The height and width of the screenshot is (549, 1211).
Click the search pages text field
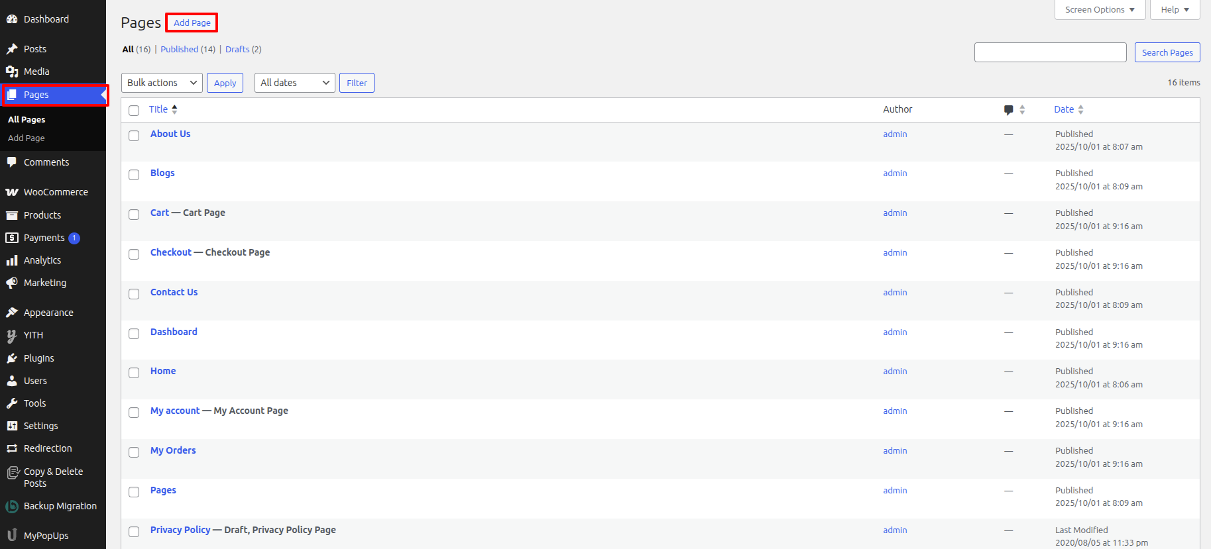(1050, 52)
